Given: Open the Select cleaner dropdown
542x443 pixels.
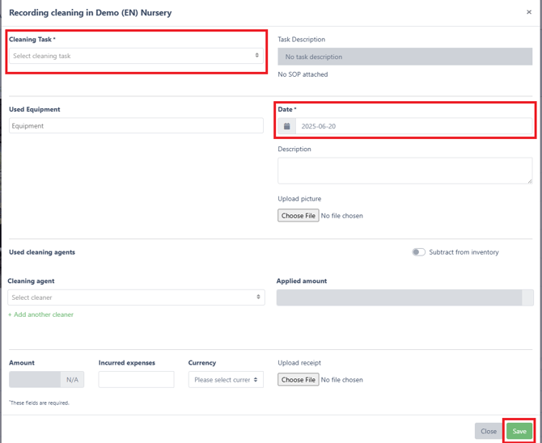Looking at the screenshot, I should pos(136,297).
